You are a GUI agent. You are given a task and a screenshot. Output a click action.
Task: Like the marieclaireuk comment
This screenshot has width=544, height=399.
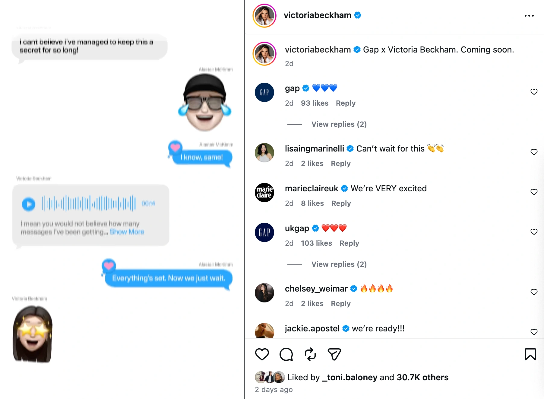coord(534,192)
